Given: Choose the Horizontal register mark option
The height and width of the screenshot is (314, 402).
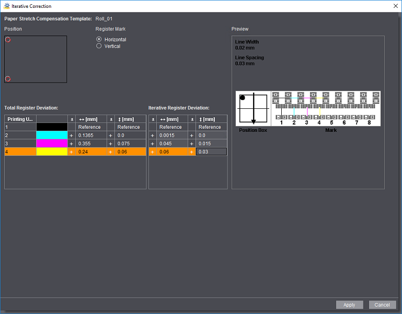Looking at the screenshot, I should (99, 39).
